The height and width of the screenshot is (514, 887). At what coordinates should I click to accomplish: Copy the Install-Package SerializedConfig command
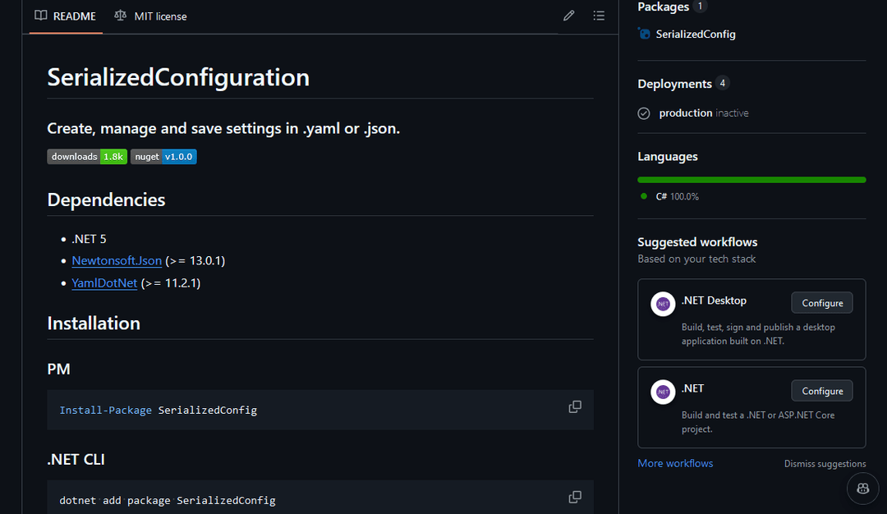(x=575, y=406)
